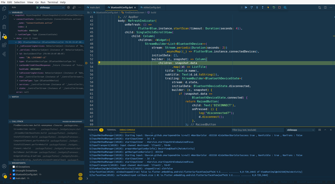Click the debug console filter input field

258,130
